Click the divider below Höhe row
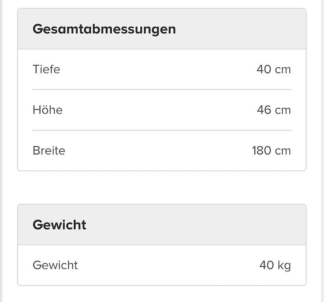Viewport: 324px width, 302px height. [x=162, y=130]
